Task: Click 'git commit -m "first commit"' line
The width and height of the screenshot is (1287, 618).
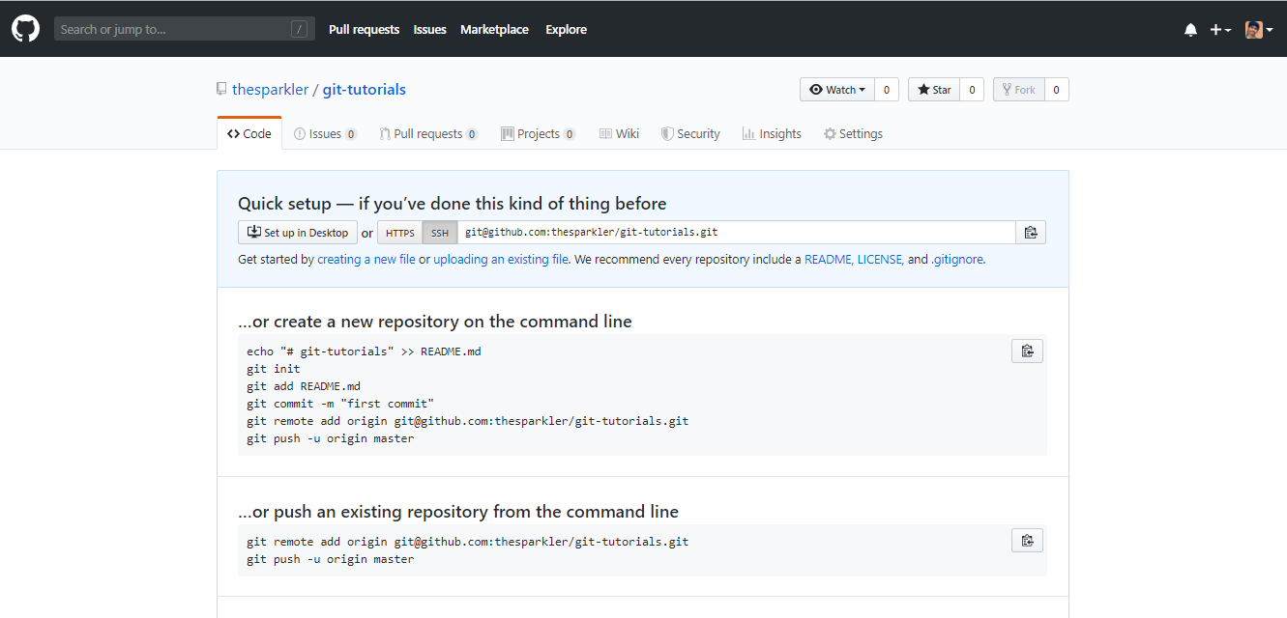Action: pyautogui.click(x=340, y=404)
